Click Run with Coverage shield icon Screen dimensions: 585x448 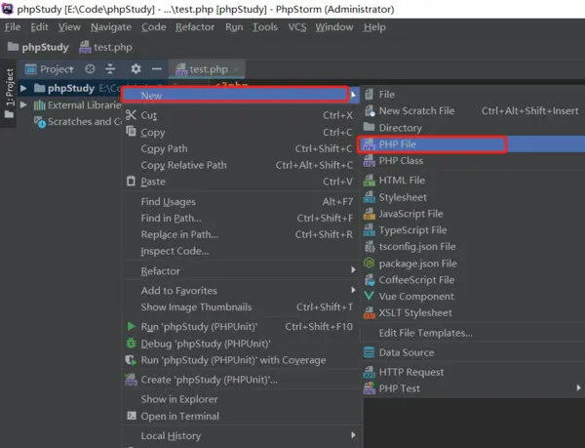pyautogui.click(x=131, y=360)
